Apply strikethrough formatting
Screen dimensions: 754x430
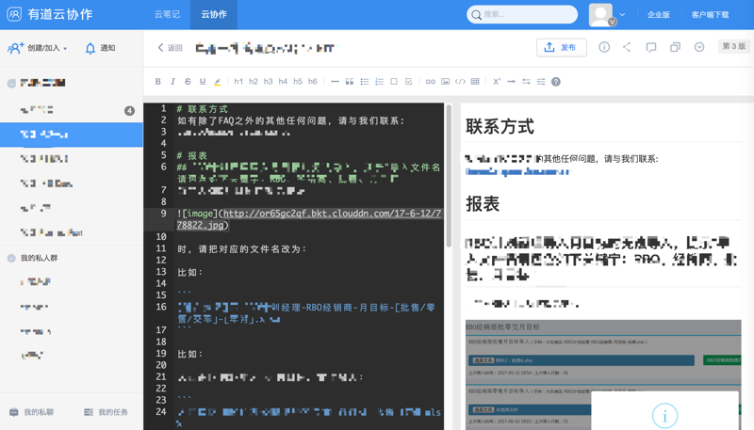[188, 82]
